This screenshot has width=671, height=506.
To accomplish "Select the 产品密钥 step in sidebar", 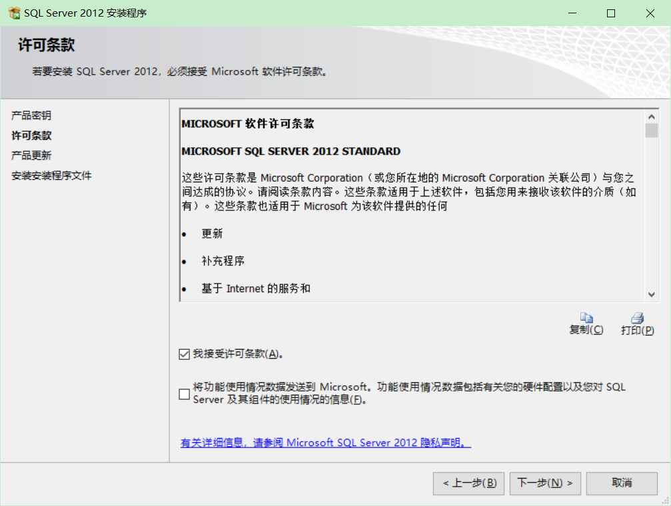I will pyautogui.click(x=31, y=115).
